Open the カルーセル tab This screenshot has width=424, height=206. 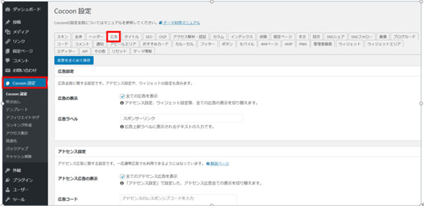[x=184, y=44]
